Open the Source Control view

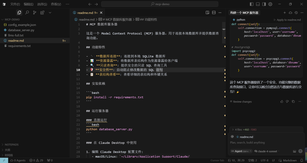[35, 12]
